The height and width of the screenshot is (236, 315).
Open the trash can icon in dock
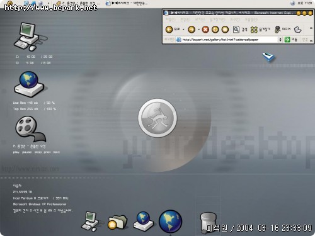[x=207, y=223]
